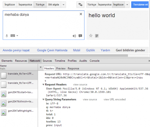
Task: Open the Mobil link
Action: click(x=77, y=50)
